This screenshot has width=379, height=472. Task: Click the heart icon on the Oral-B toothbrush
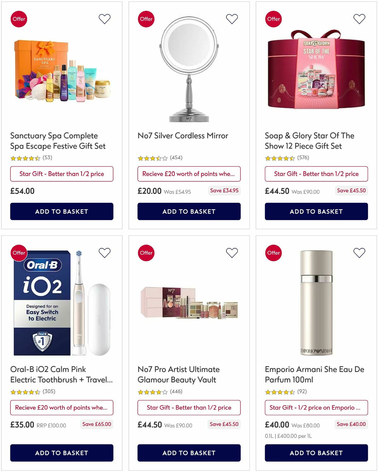click(x=104, y=253)
